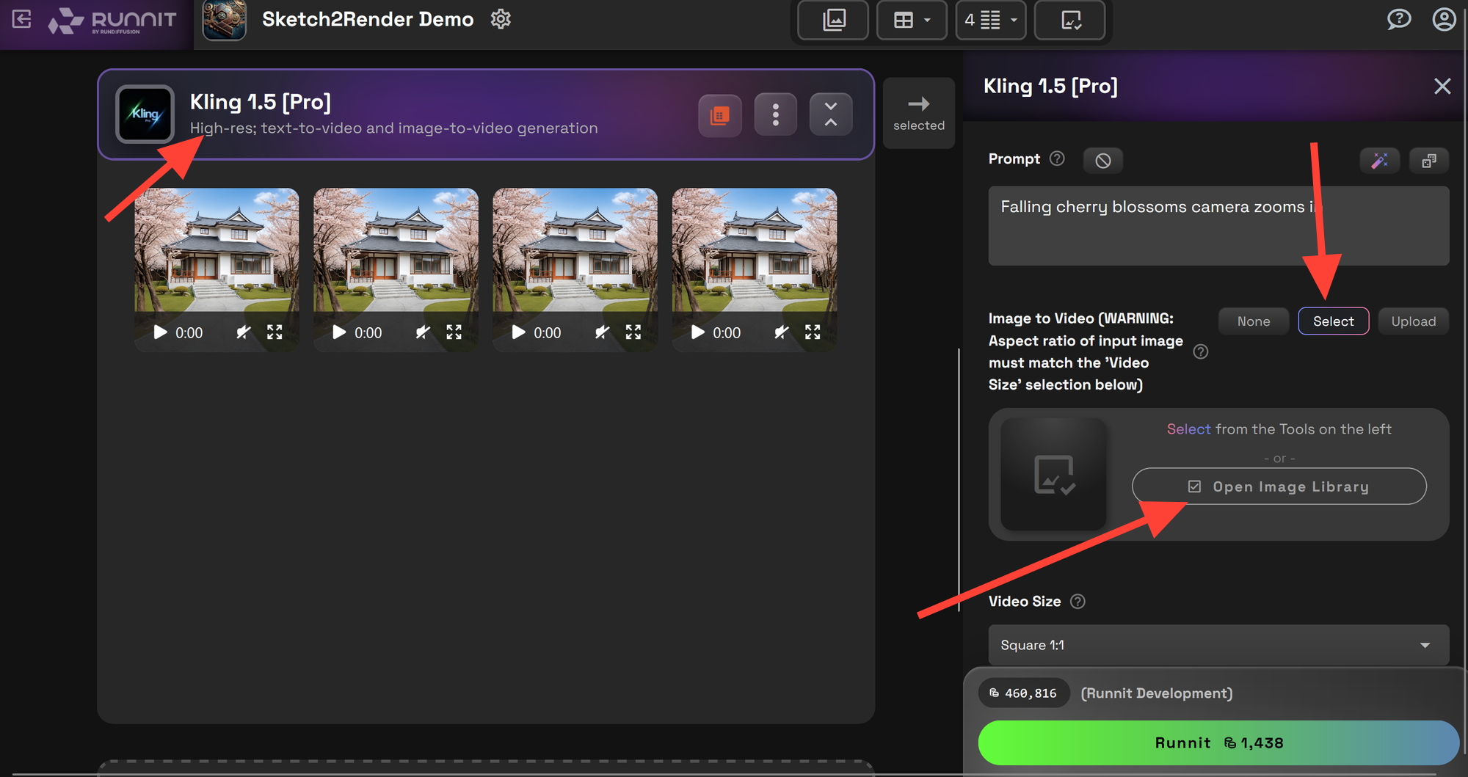This screenshot has width=1468, height=777.
Task: Choose the Select image option
Action: pos(1333,321)
